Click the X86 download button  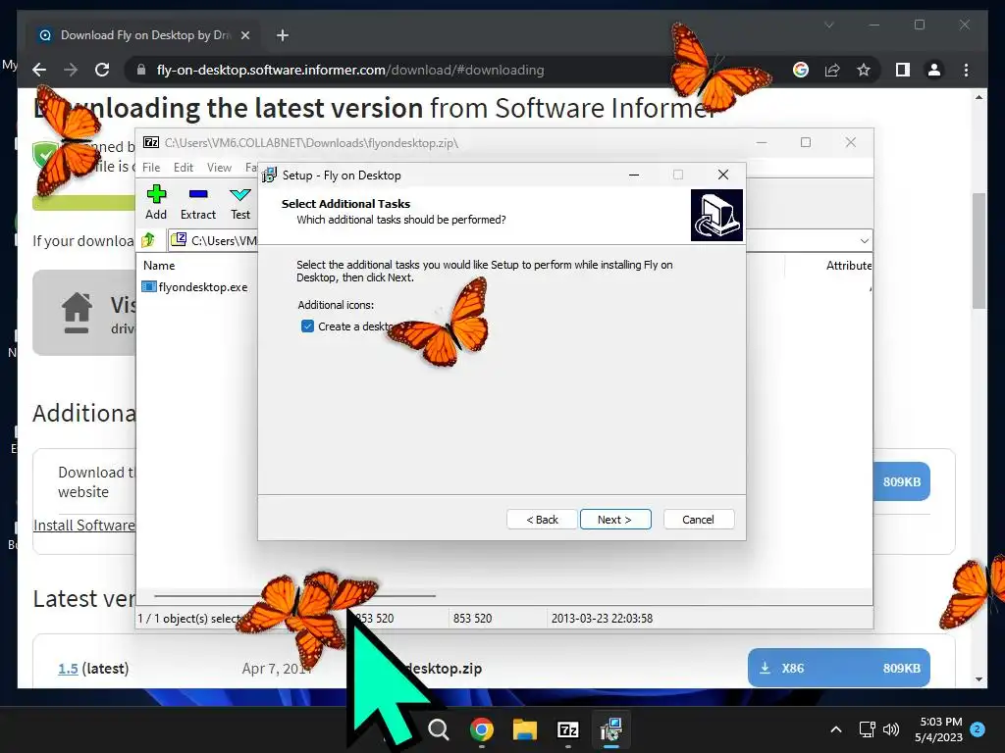tap(839, 668)
